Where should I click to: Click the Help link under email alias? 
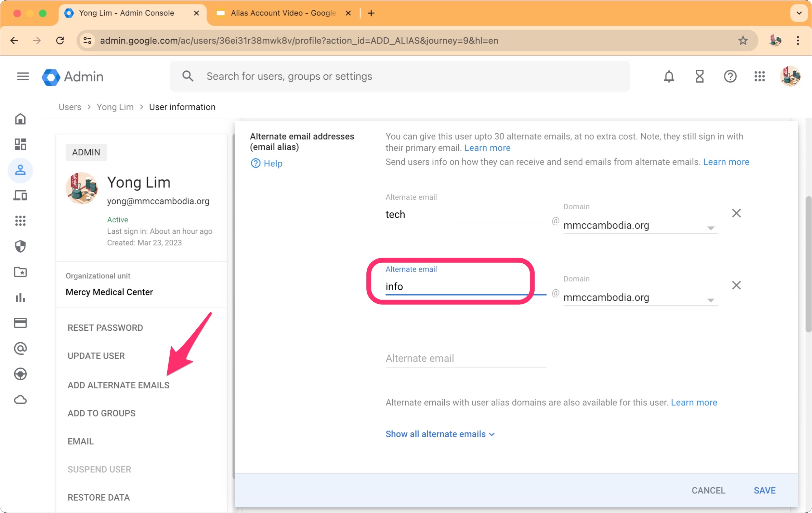[267, 163]
